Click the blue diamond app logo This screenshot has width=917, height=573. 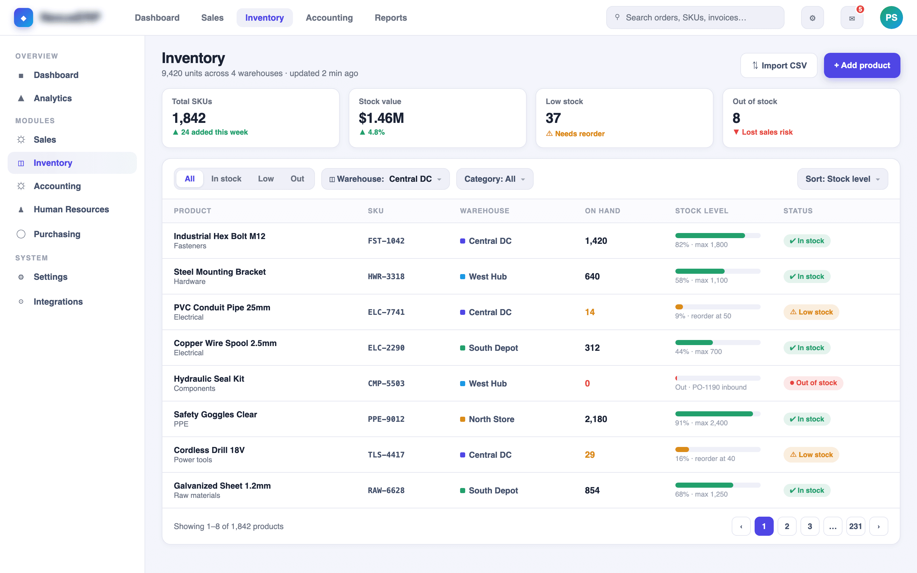click(x=24, y=18)
